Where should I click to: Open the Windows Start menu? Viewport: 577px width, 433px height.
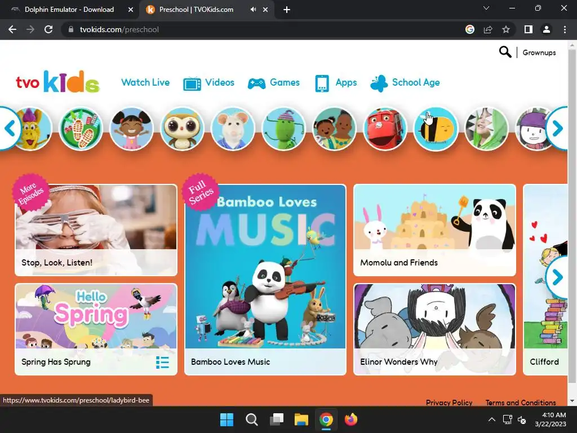pyautogui.click(x=227, y=419)
